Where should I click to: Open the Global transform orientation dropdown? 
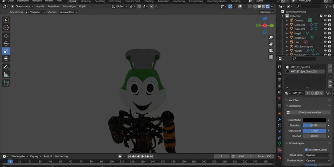tap(119, 6)
